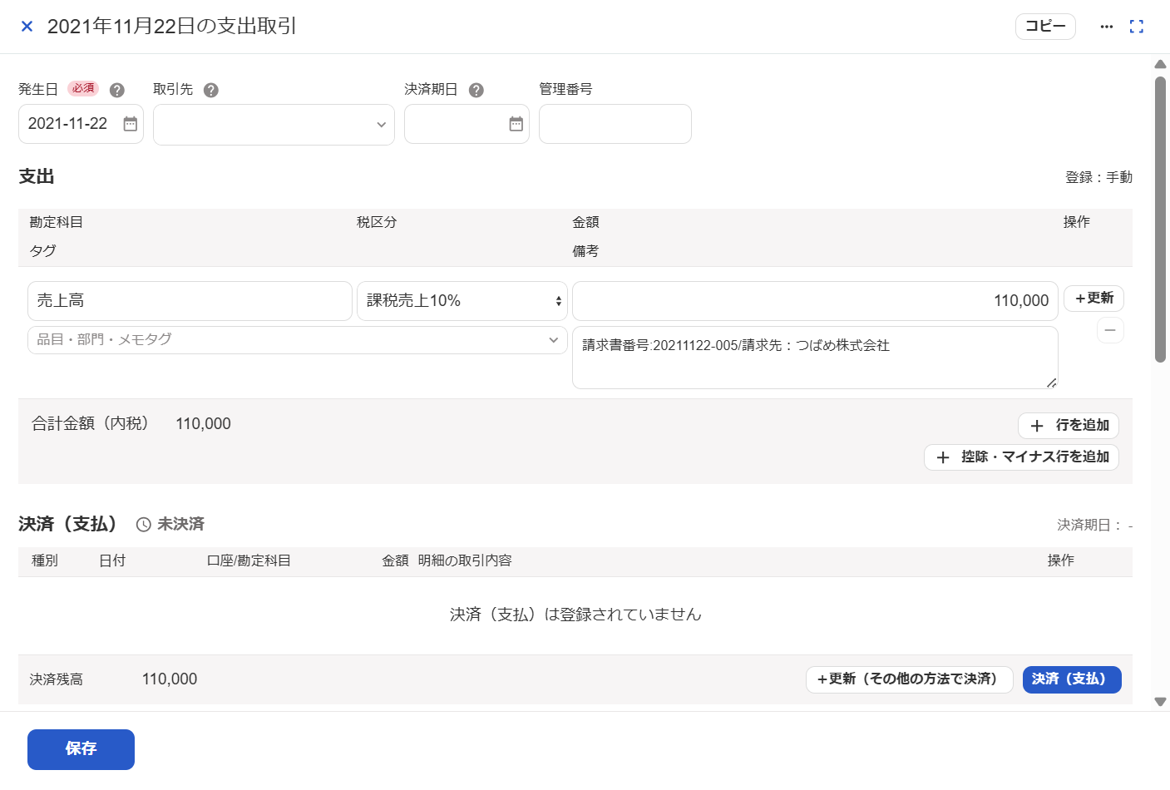Click the 口座/勘定科目 column header
Image resolution: width=1170 pixels, height=790 pixels.
[x=249, y=561]
